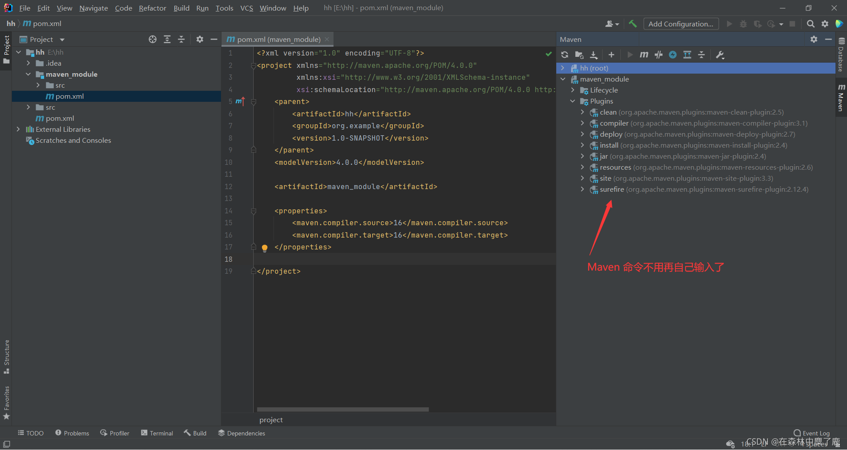Image resolution: width=847 pixels, height=450 pixels.
Task: Select opened file locate target icon
Action: tap(153, 39)
